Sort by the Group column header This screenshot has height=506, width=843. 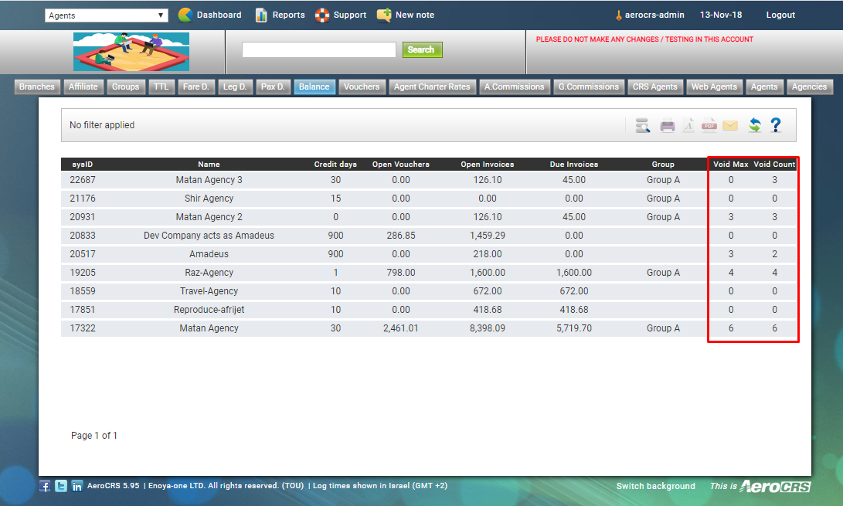(663, 165)
